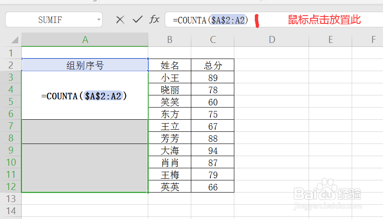Expand the Name Box dropdown arrow
Screen dimensions: 383x219
pyautogui.click(x=99, y=20)
